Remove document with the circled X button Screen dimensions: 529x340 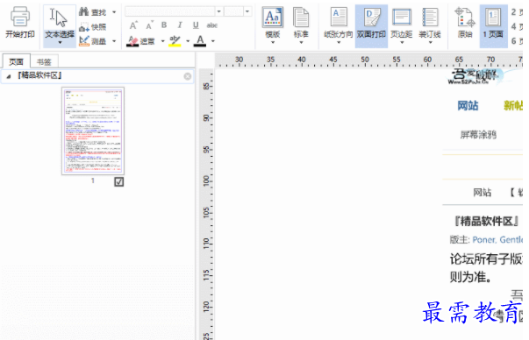(188, 76)
